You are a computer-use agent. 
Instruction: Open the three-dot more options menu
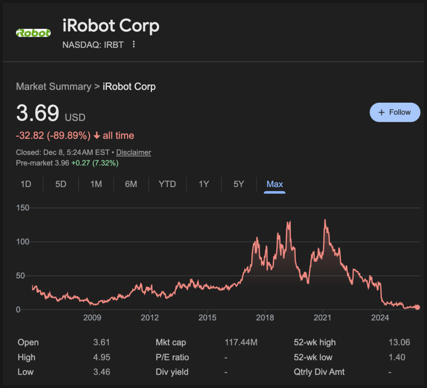(x=134, y=44)
